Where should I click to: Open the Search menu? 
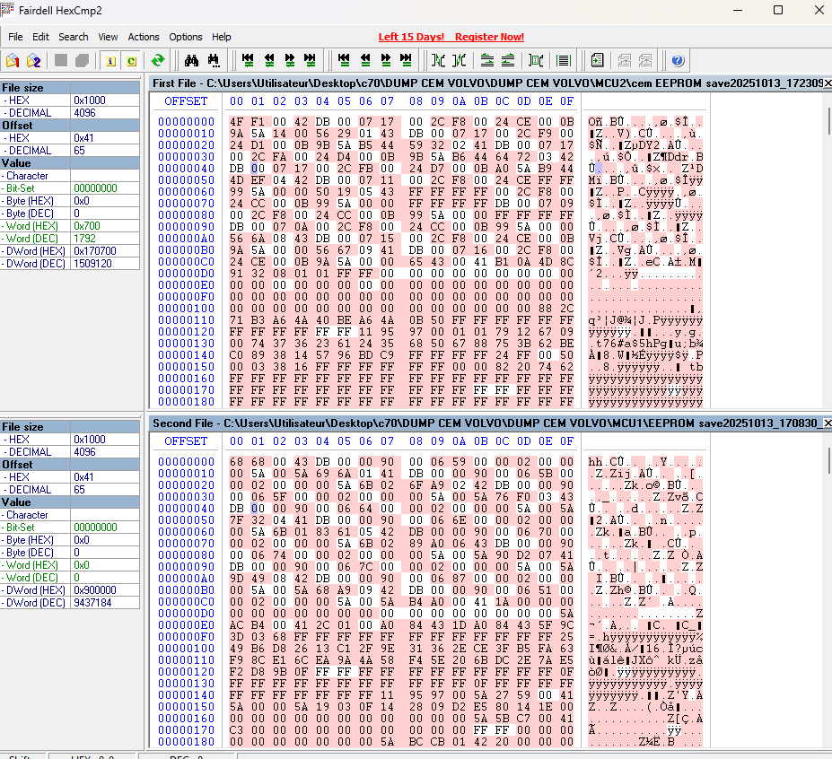74,37
